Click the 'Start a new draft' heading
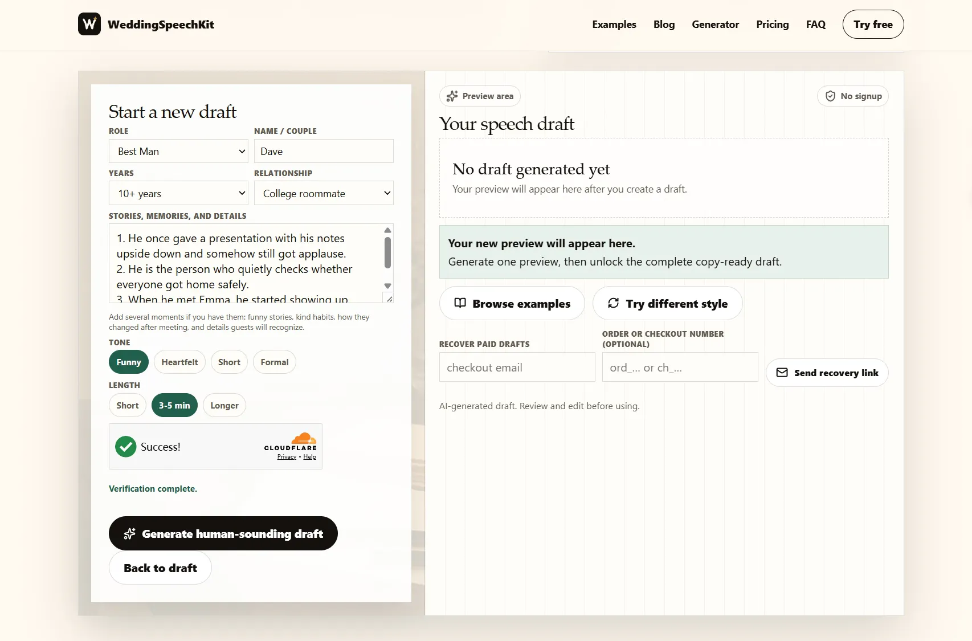972x641 pixels. [x=173, y=112]
